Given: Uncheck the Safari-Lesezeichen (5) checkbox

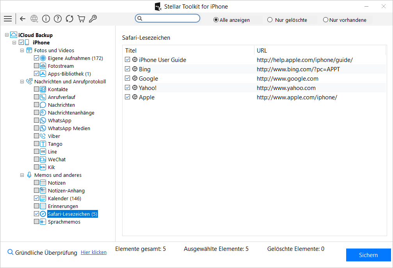Looking at the screenshot, I should click(36, 214).
